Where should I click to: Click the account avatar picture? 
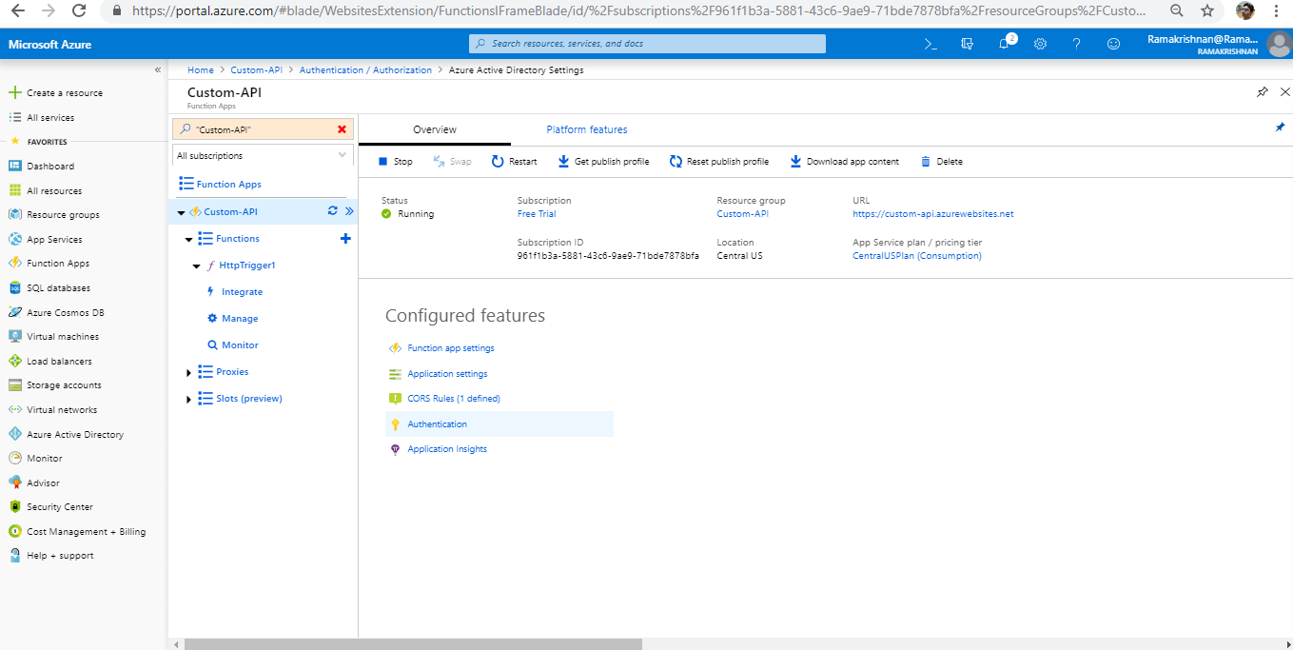tap(1279, 44)
